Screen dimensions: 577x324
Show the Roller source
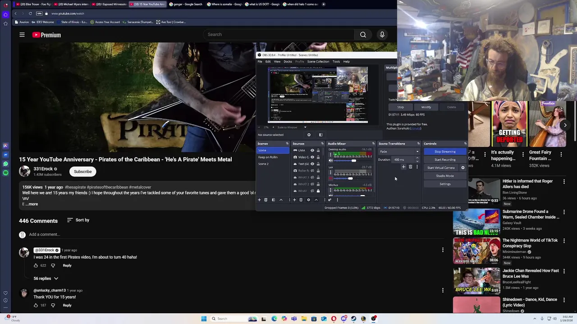(x=312, y=171)
